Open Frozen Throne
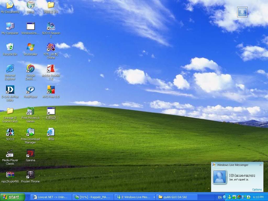The height and width of the screenshot is (201, 268). [x=30, y=174]
